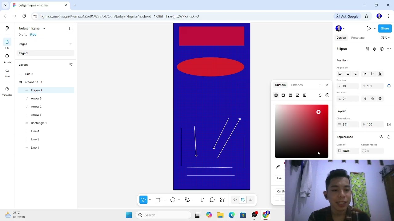Viewport: 394px width, 221px height.
Task: Add a new page
Action: tap(71, 44)
